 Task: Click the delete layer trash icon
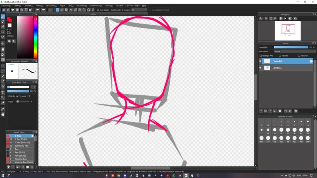tap(296, 111)
